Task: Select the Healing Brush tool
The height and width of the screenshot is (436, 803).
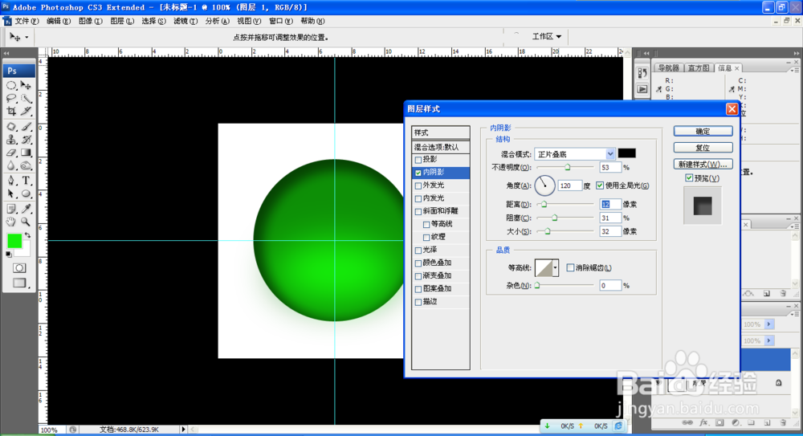Action: pos(11,127)
